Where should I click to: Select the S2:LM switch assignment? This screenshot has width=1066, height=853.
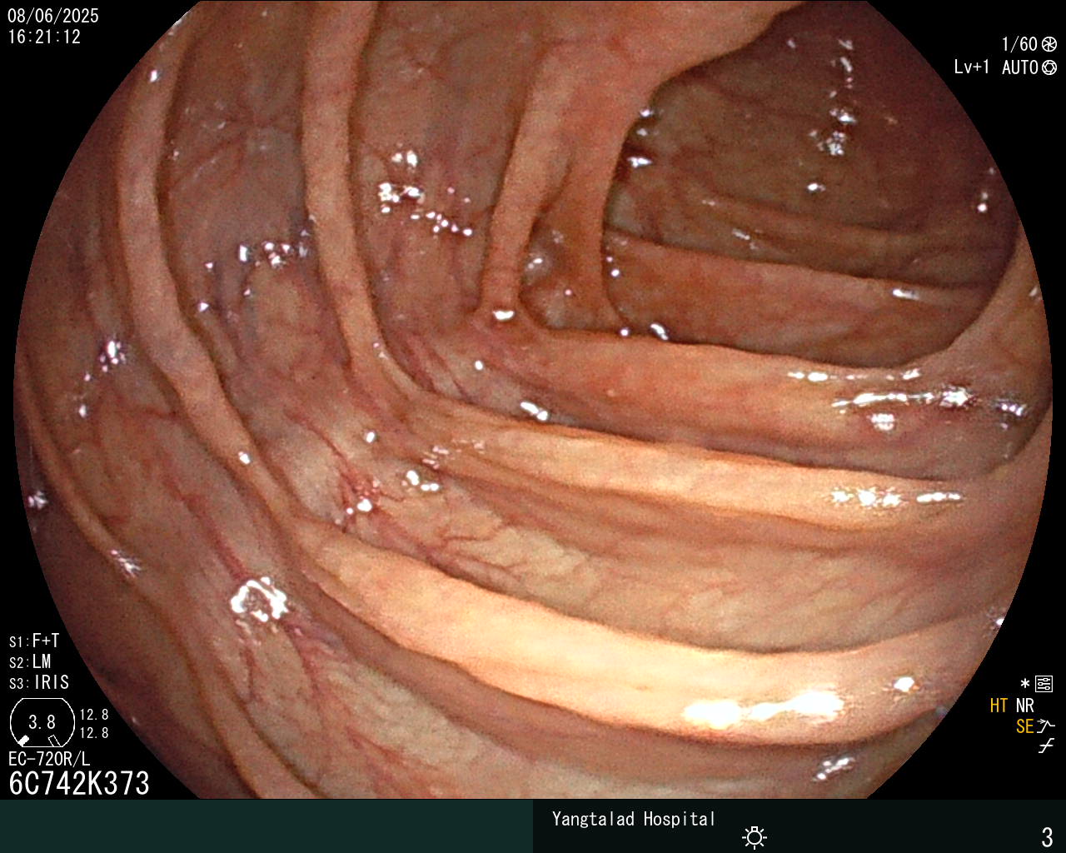[x=30, y=661]
